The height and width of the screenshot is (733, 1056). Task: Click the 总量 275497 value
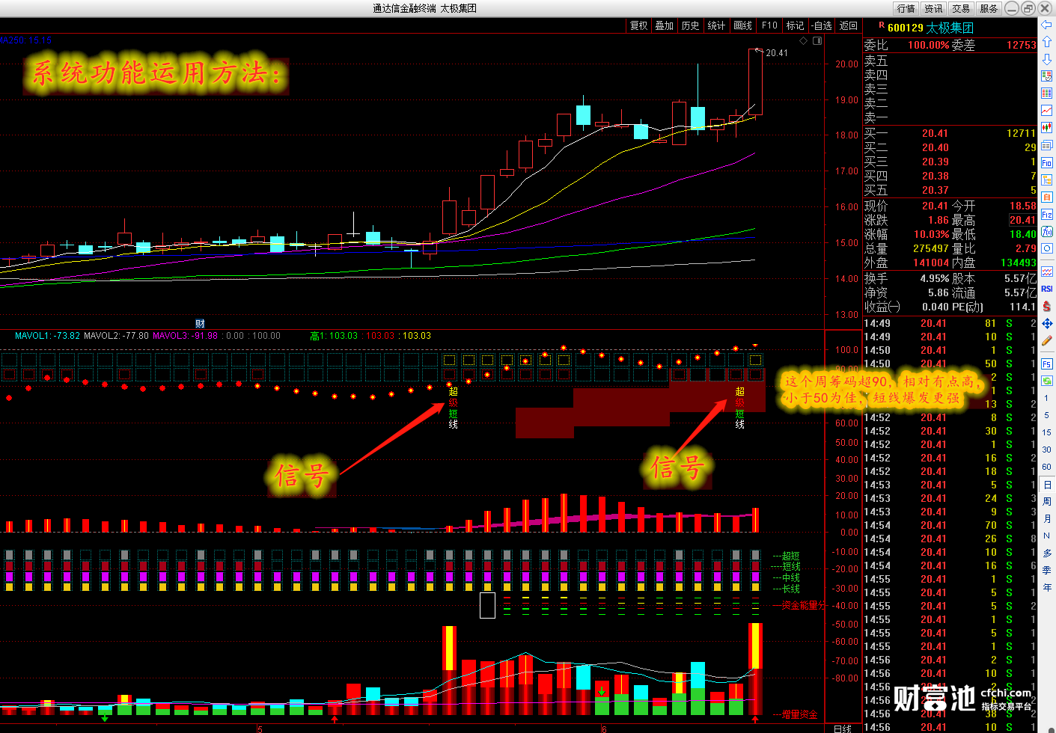point(930,248)
